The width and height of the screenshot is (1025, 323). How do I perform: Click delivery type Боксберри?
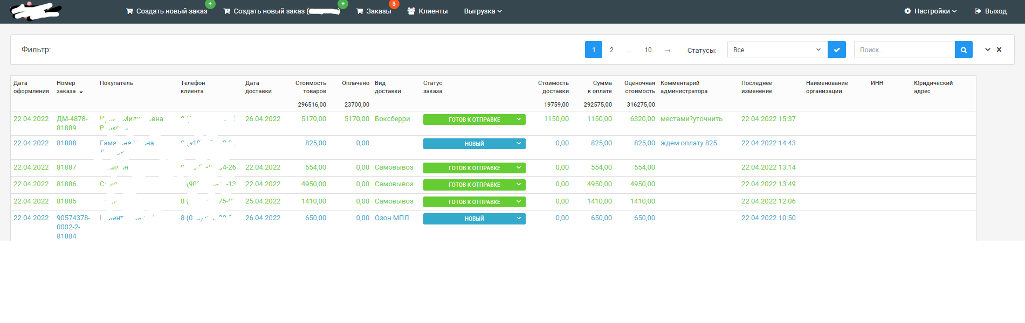(393, 119)
